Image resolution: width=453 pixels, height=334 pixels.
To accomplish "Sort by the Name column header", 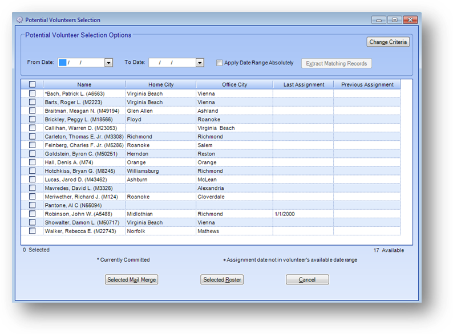I will pos(84,84).
